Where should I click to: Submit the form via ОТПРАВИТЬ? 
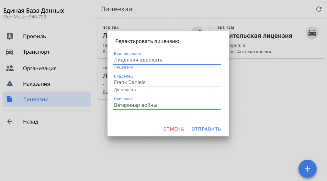[x=206, y=129]
